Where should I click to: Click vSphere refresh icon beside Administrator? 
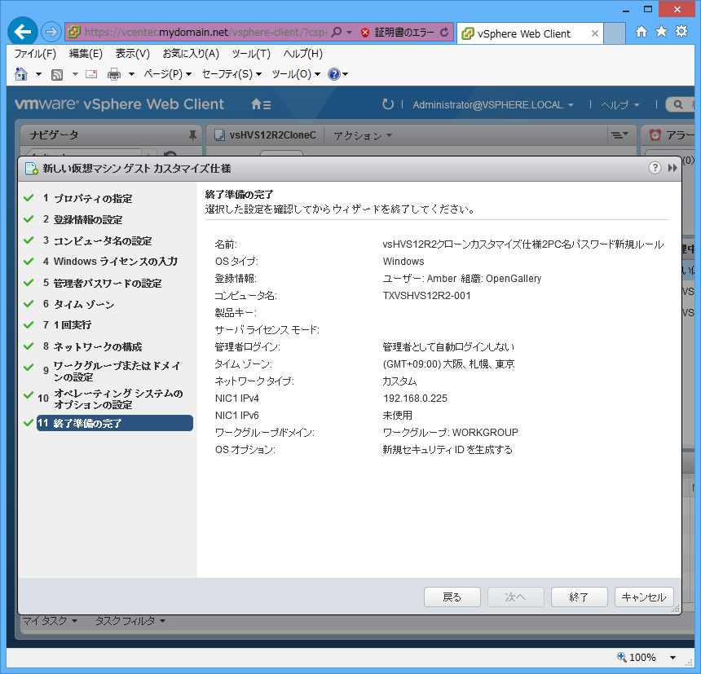(388, 104)
